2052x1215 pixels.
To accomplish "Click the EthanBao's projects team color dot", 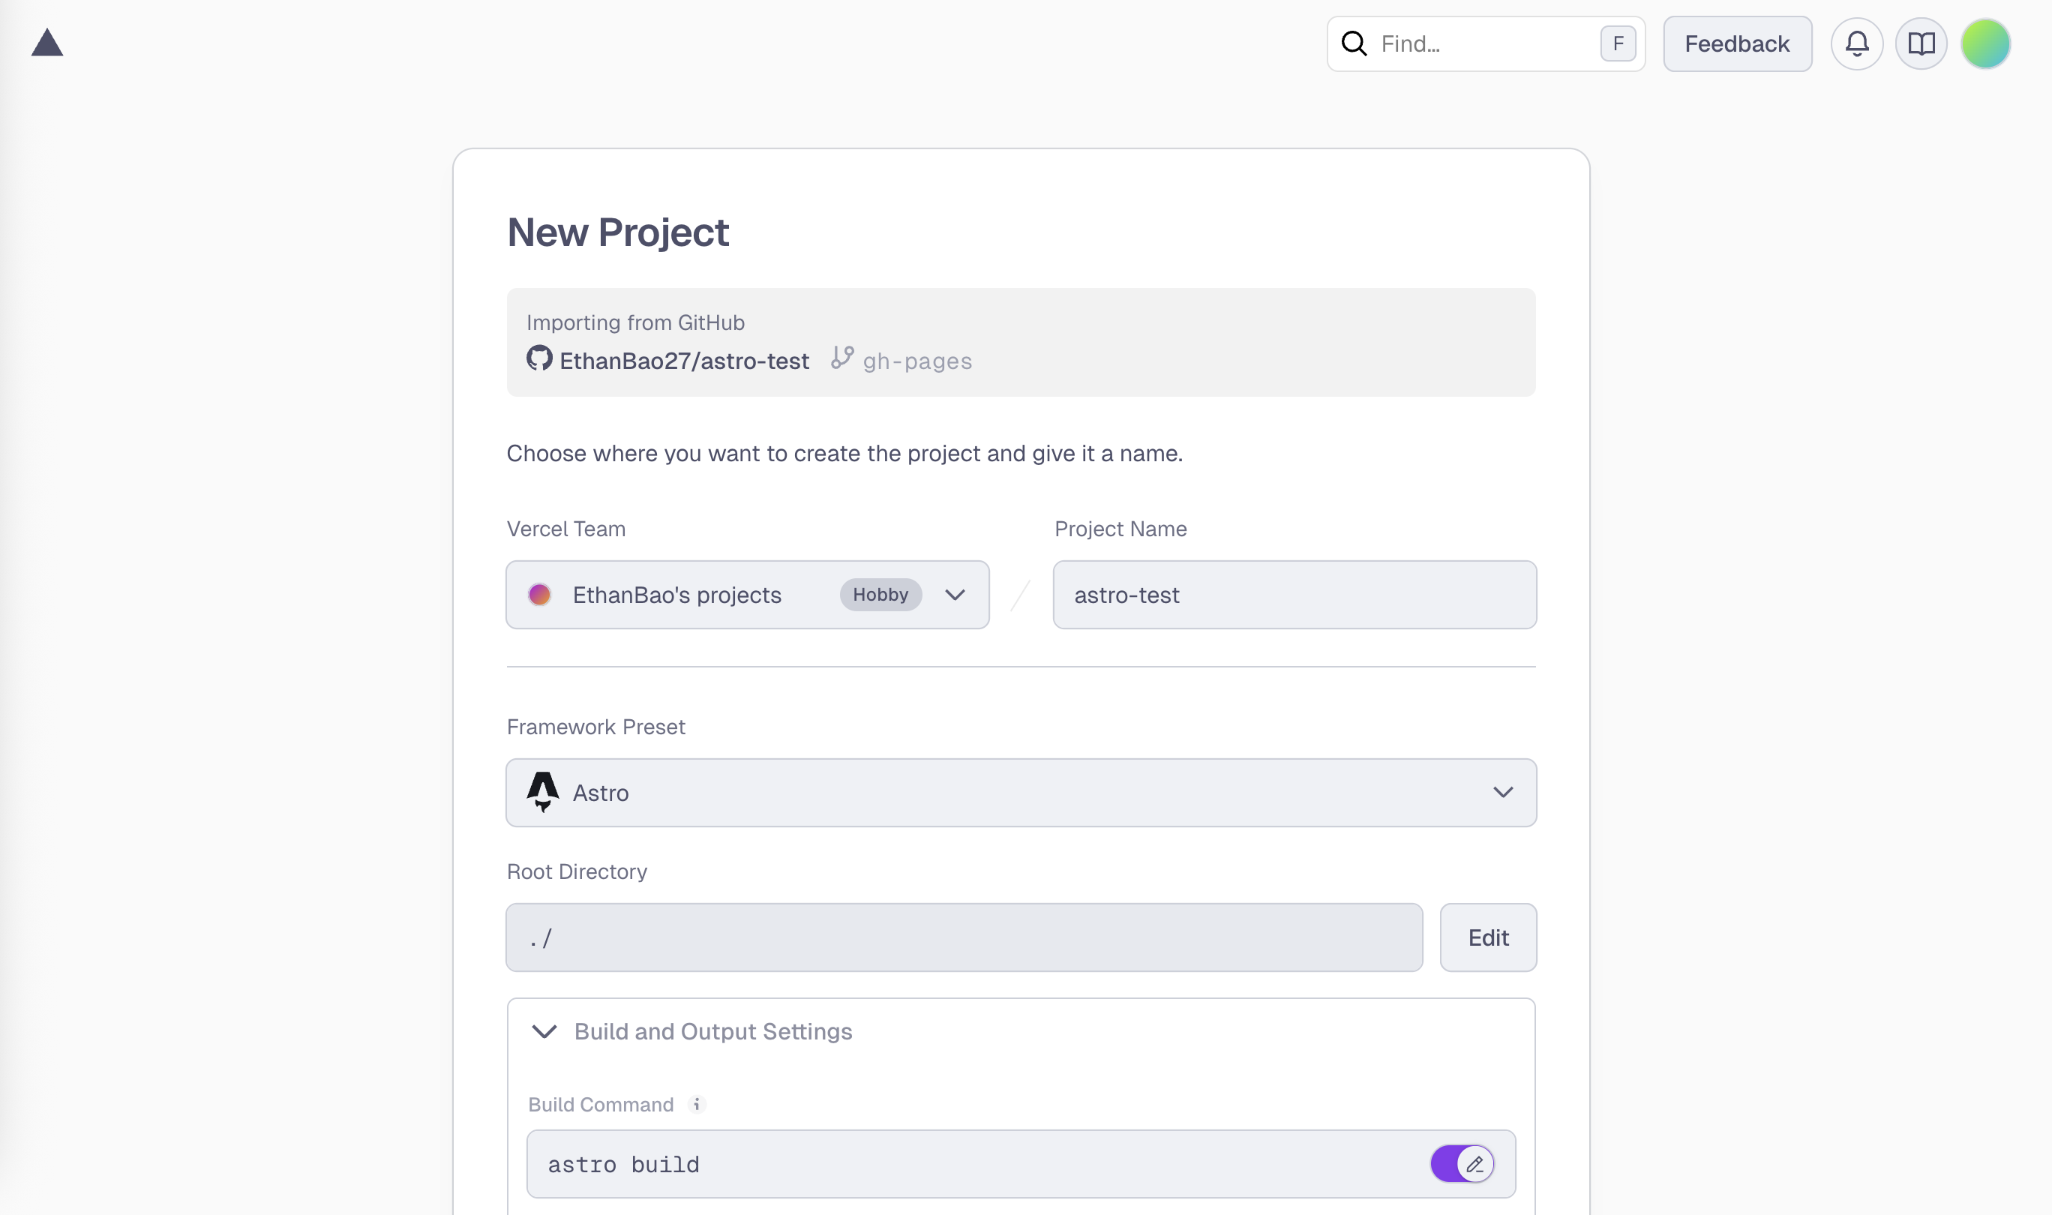I will coord(539,595).
